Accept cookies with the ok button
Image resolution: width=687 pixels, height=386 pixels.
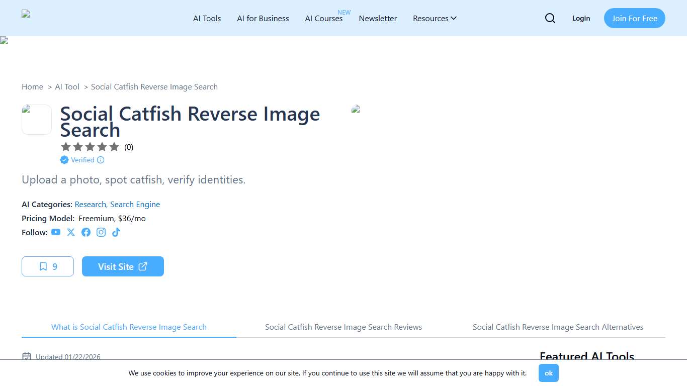548,373
